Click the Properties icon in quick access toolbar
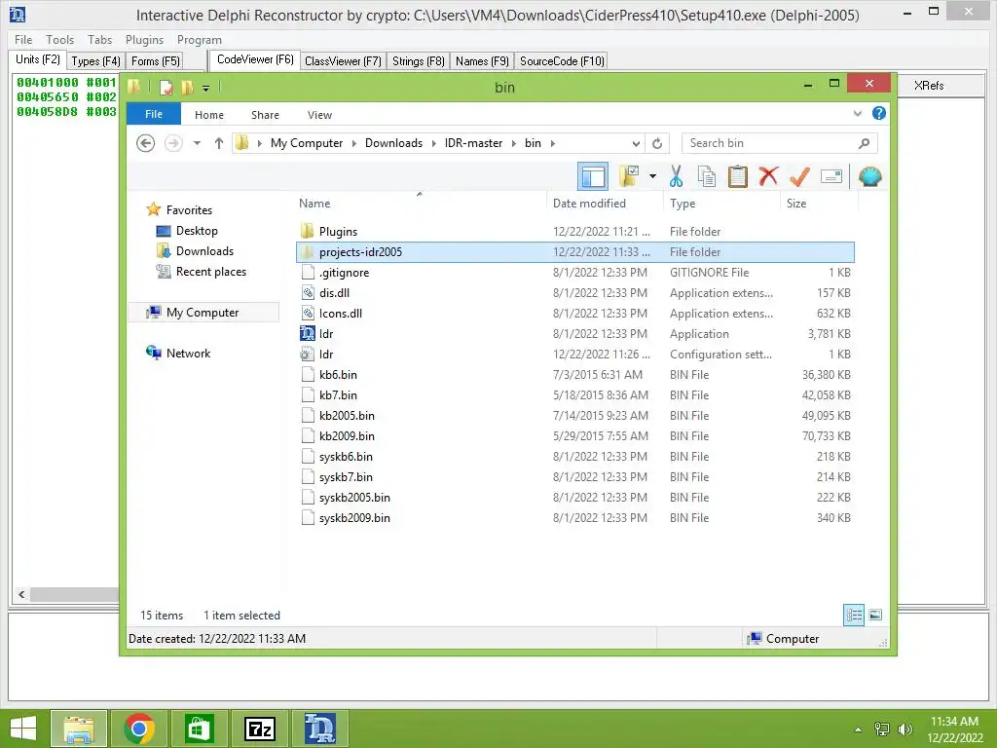The height and width of the screenshot is (748, 997). pyautogui.click(x=166, y=87)
